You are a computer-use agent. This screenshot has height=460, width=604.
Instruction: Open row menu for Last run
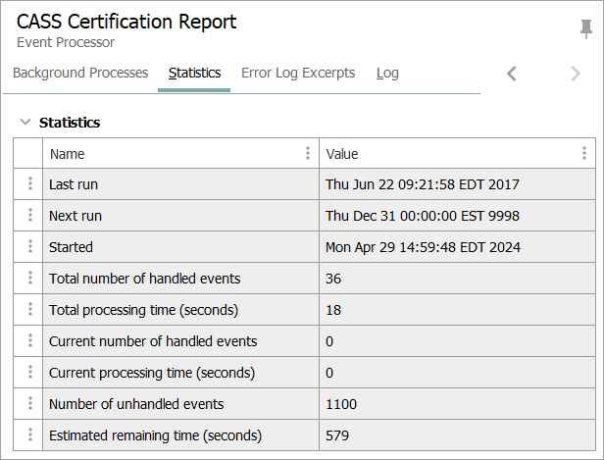pyautogui.click(x=29, y=184)
